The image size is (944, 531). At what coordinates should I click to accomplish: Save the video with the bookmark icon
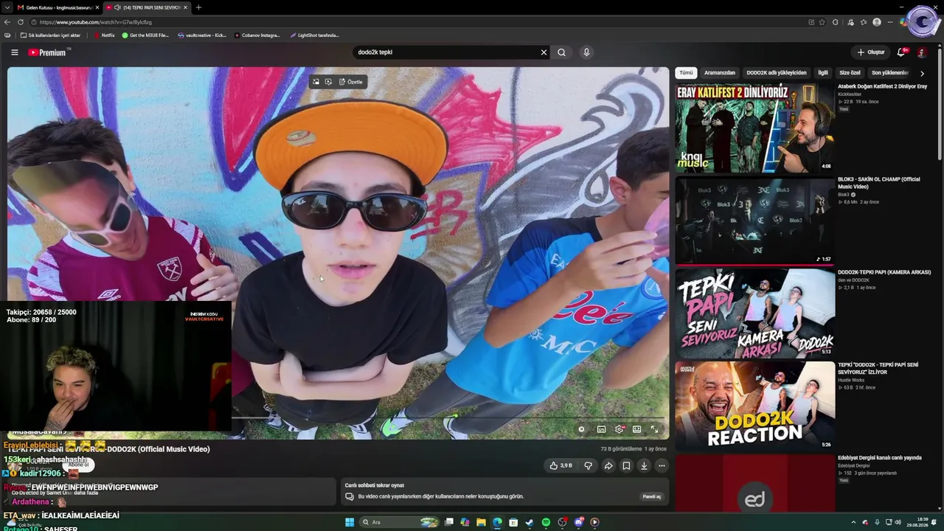coord(626,465)
